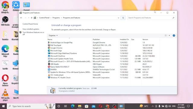193x109 pixels.
Task: Sort by the Installed On column header
Action: click(125, 39)
